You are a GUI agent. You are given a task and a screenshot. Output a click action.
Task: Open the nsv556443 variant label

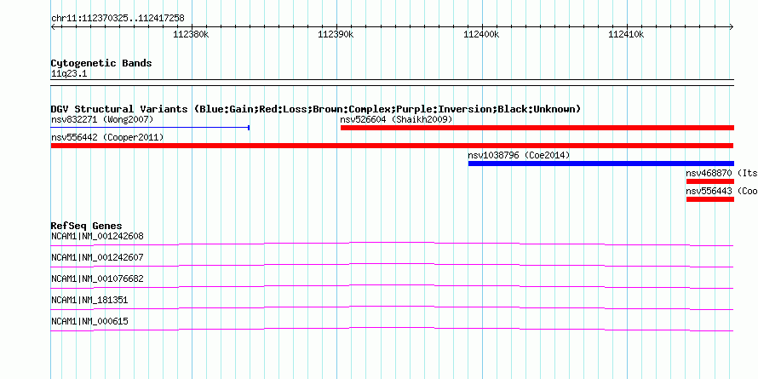tap(721, 191)
